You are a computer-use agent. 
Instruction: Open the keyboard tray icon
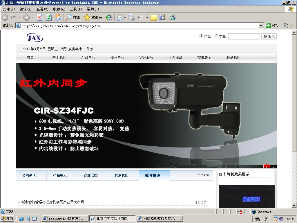point(257,219)
